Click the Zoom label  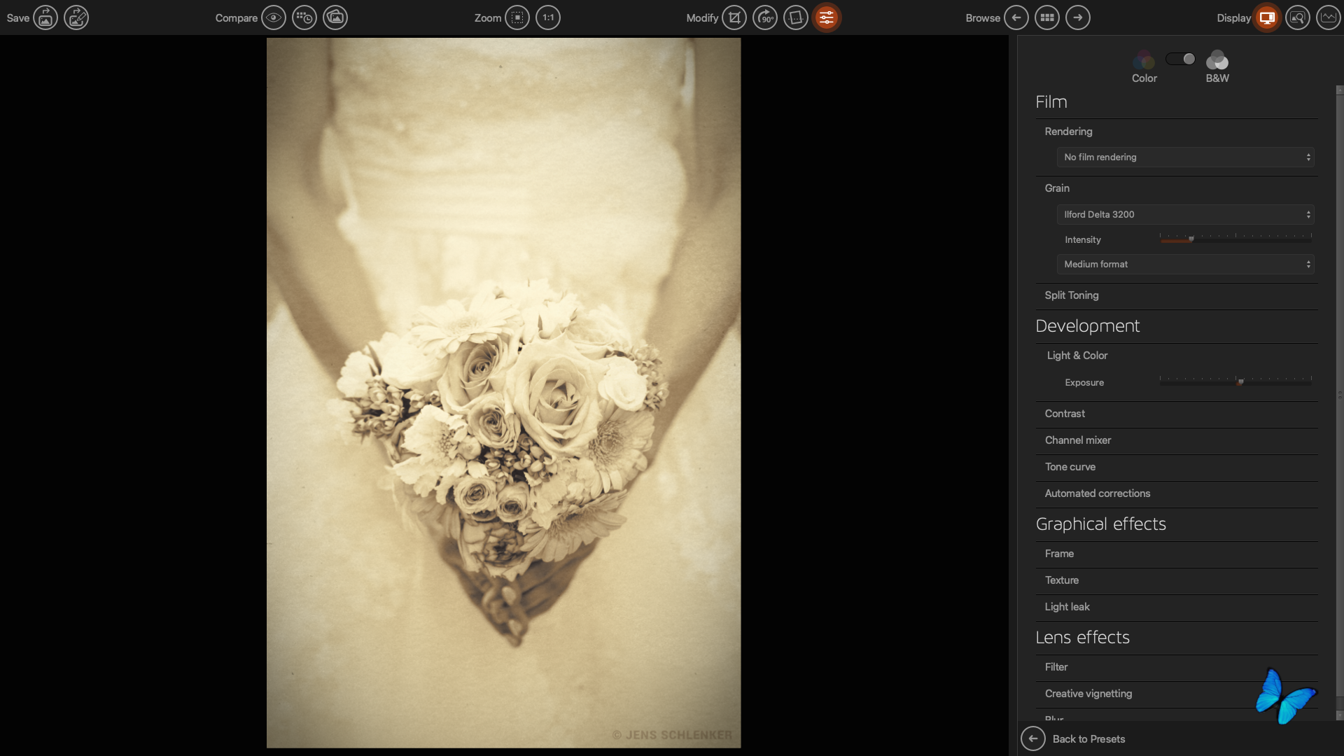click(x=488, y=18)
